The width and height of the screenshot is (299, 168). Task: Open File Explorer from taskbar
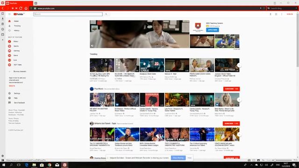pos(34,165)
